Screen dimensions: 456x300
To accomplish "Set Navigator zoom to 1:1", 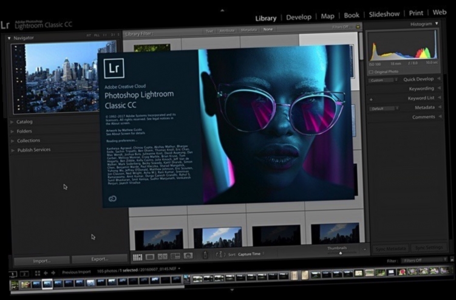I will click(x=105, y=35).
